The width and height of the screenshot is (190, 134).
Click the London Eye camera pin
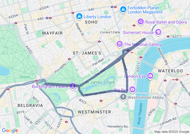tap(150, 76)
